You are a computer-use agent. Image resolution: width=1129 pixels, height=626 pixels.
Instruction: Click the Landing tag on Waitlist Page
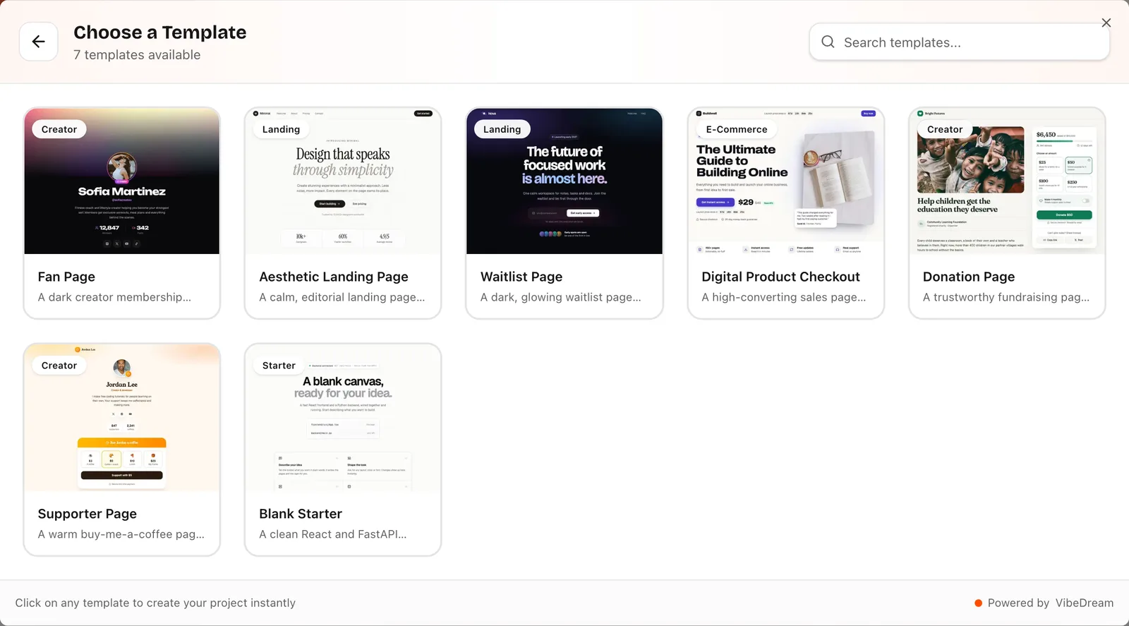502,129
